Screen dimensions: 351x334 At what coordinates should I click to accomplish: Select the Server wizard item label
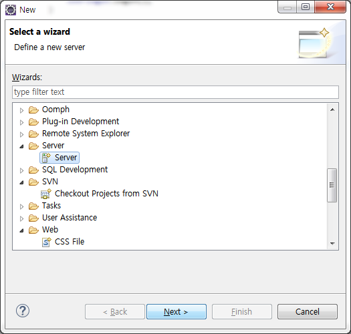pos(66,158)
